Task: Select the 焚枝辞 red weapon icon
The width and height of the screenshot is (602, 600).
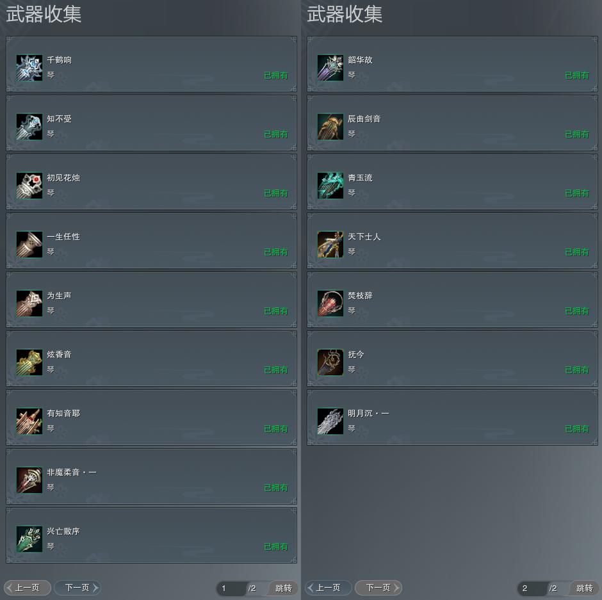Action: (x=330, y=304)
